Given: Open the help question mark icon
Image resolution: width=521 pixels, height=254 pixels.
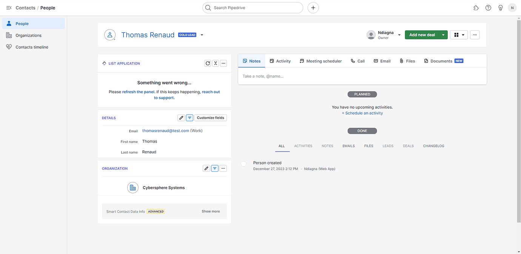Looking at the screenshot, I should tap(488, 8).
